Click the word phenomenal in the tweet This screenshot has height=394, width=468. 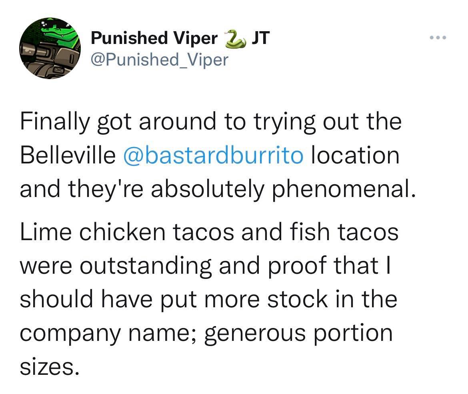click(x=342, y=190)
